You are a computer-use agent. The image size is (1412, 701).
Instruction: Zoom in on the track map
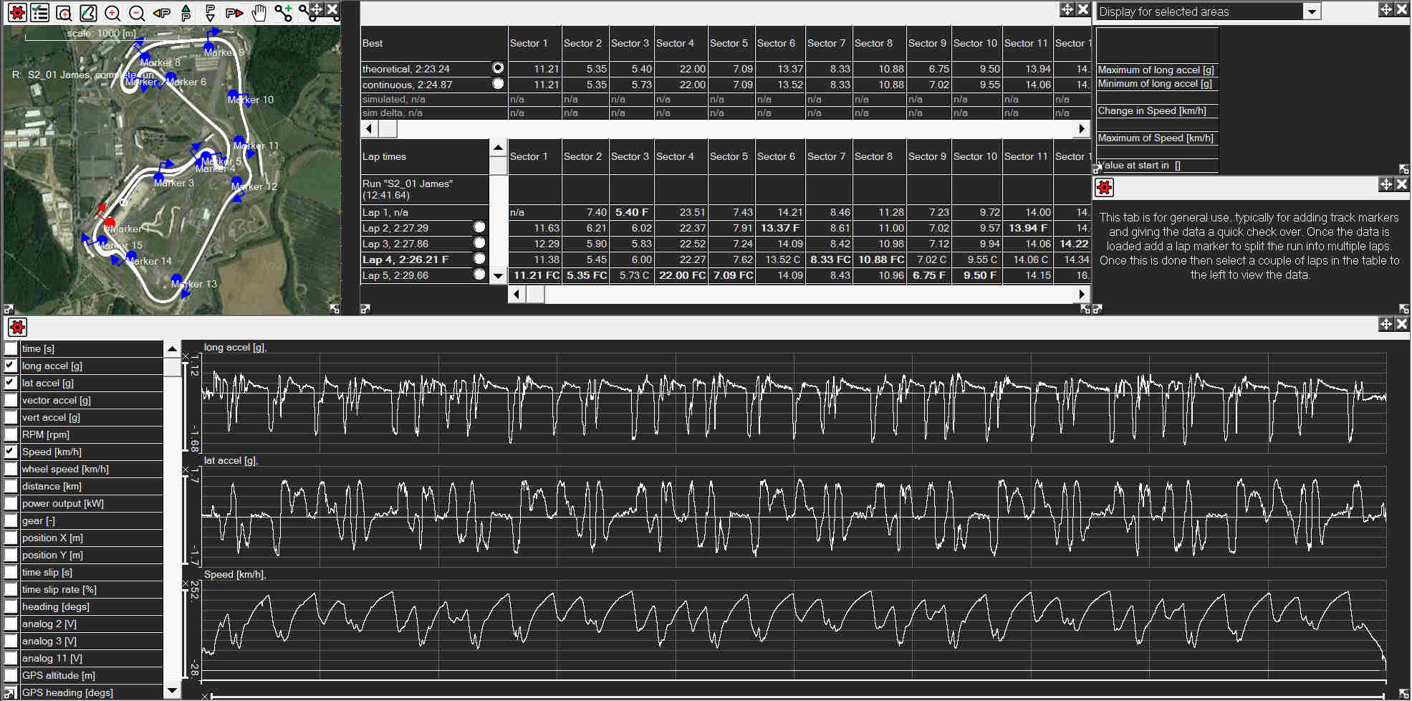pos(112,12)
